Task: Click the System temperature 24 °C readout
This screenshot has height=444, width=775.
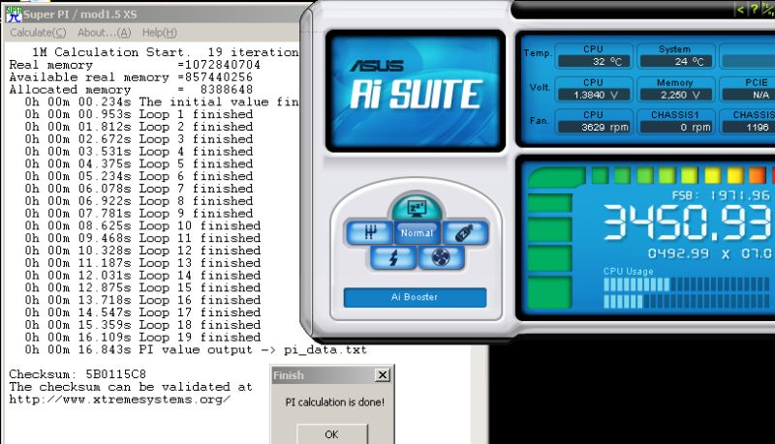Action: pyautogui.click(x=676, y=61)
